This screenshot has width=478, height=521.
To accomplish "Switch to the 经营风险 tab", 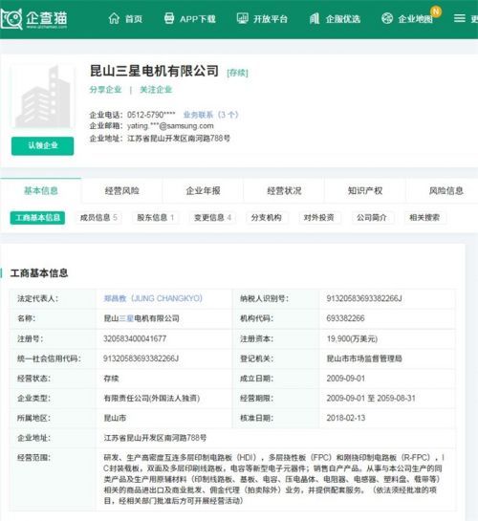I will 122,191.
